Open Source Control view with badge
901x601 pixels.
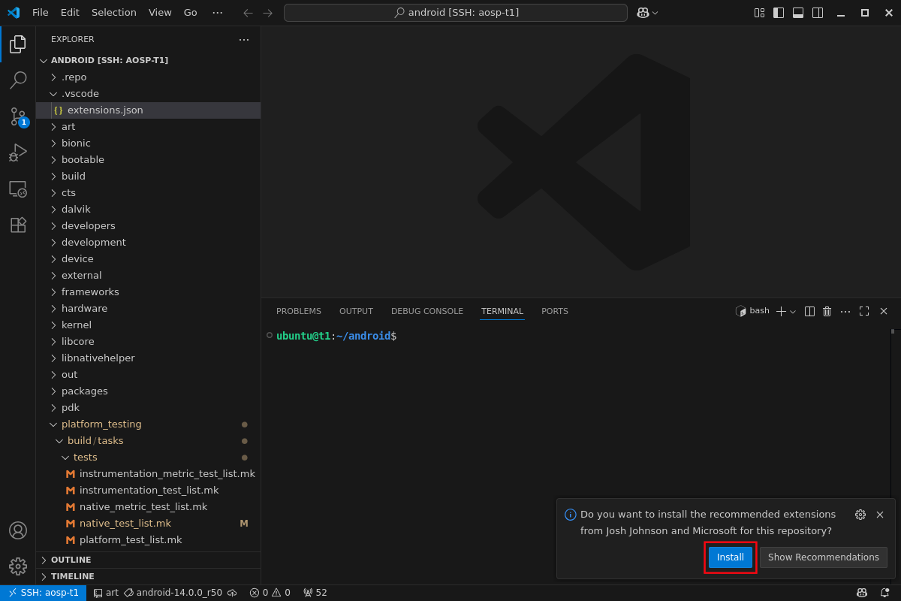pyautogui.click(x=18, y=116)
